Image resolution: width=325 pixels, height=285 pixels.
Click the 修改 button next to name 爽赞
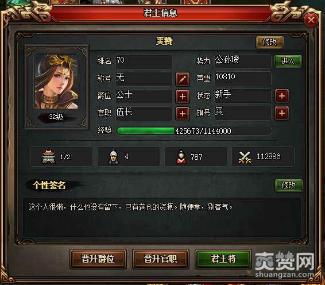270,43
